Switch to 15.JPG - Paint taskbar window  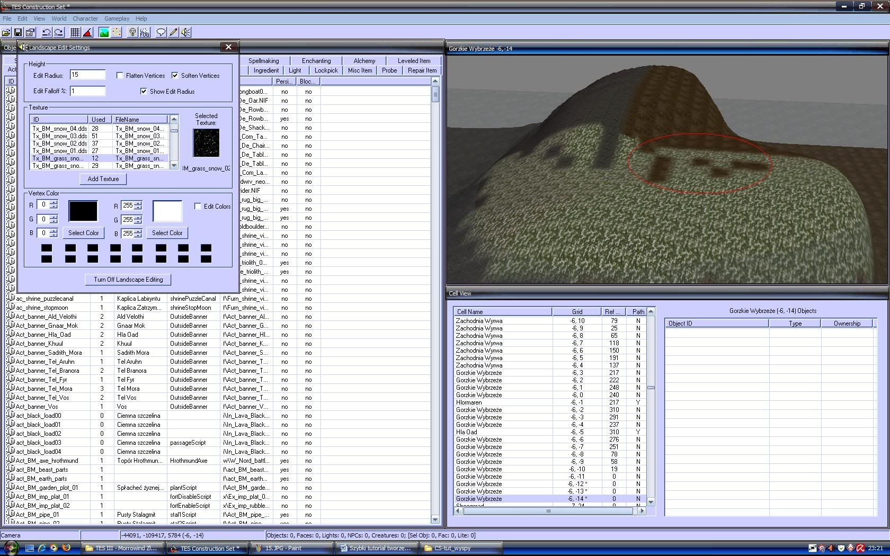point(291,548)
